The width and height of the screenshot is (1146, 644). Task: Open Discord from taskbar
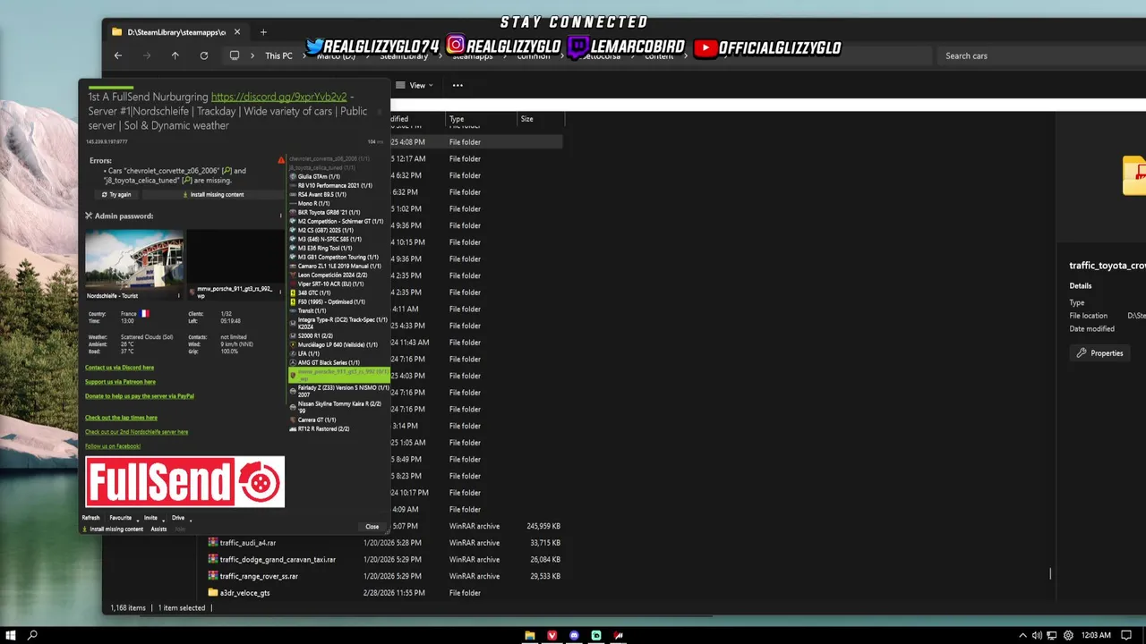click(574, 635)
